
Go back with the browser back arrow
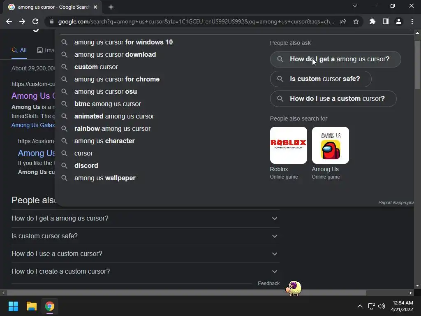[9, 21]
